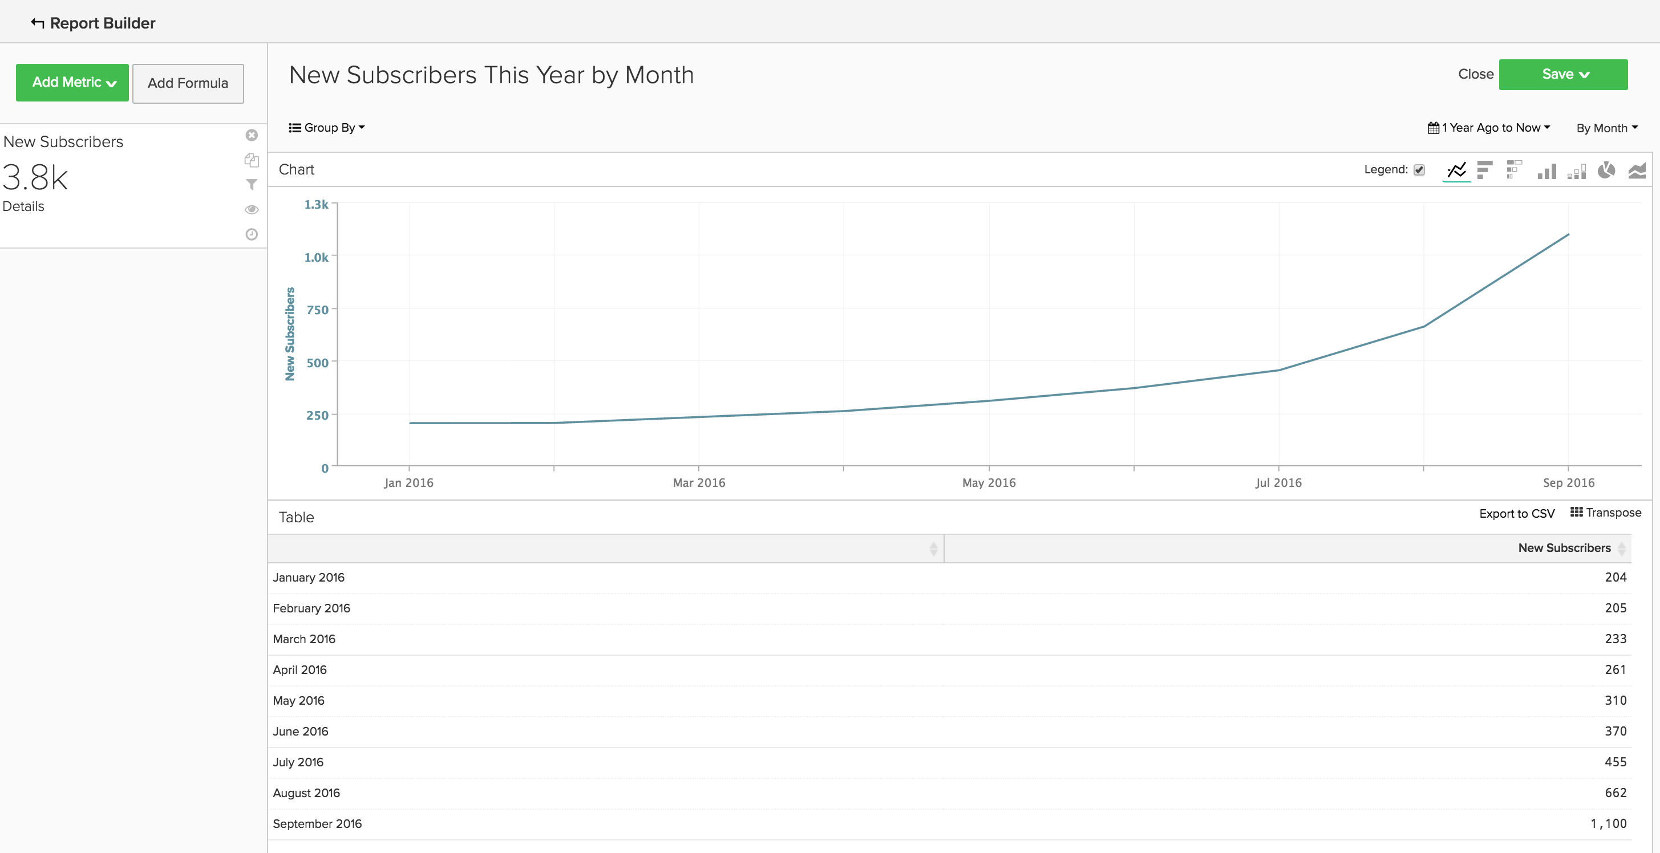Open the Add Metric menu
The width and height of the screenshot is (1660, 853).
73,83
